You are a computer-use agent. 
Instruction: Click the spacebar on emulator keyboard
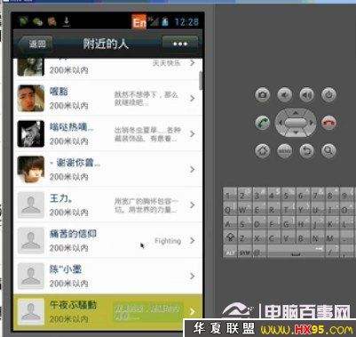[296, 252]
